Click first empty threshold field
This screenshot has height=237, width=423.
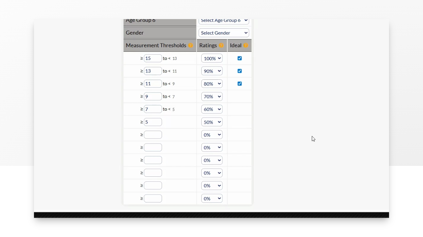click(153, 135)
